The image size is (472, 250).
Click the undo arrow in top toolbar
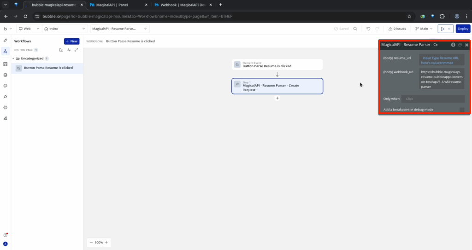pyautogui.click(x=368, y=29)
